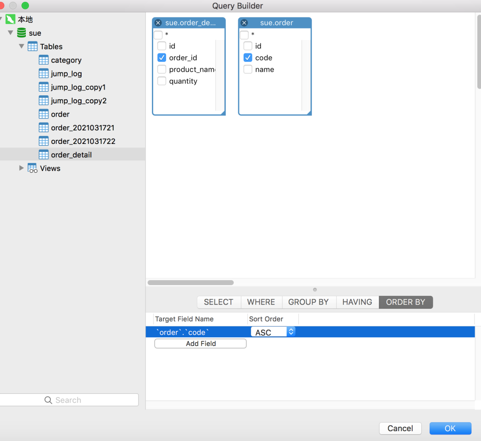Enable the name checkbox in sue.order
Image resolution: width=481 pixels, height=441 pixels.
[x=248, y=69]
